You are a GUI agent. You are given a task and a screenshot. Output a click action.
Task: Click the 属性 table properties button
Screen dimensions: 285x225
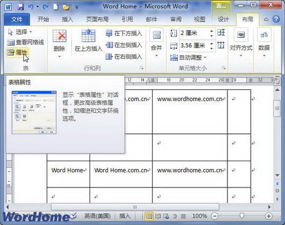click(x=17, y=52)
